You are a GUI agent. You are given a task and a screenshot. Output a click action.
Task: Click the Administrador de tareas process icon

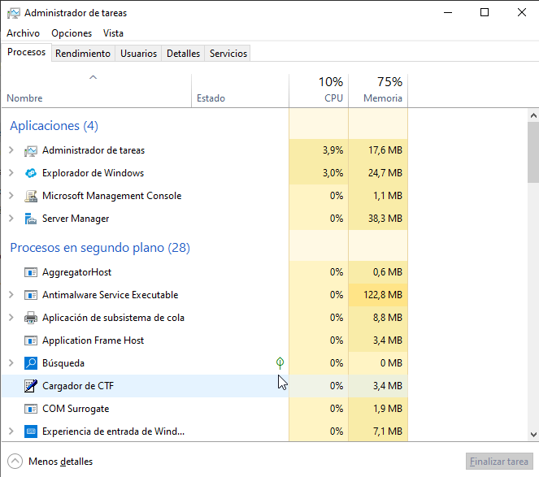point(31,150)
